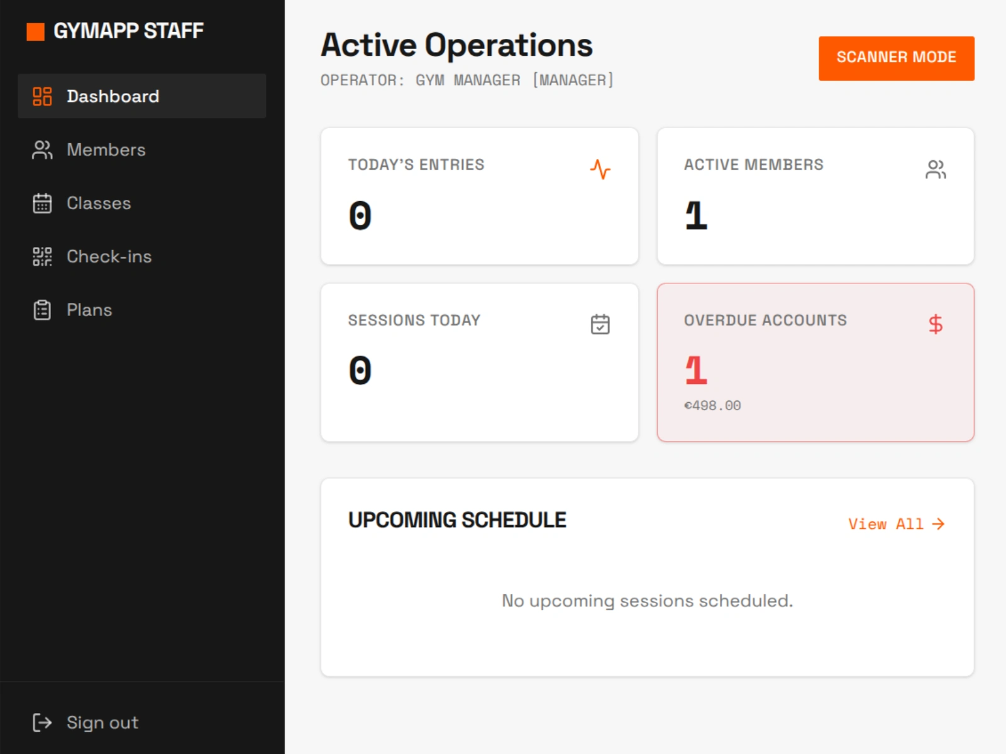The width and height of the screenshot is (1006, 754).
Task: Click the red dollar icon on Overdue Accounts
Action: pos(936,324)
